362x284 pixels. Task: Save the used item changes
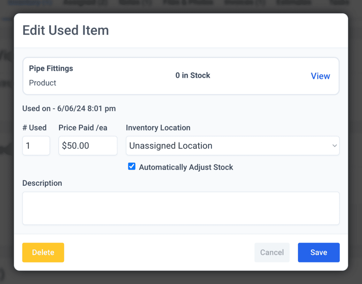pyautogui.click(x=319, y=253)
